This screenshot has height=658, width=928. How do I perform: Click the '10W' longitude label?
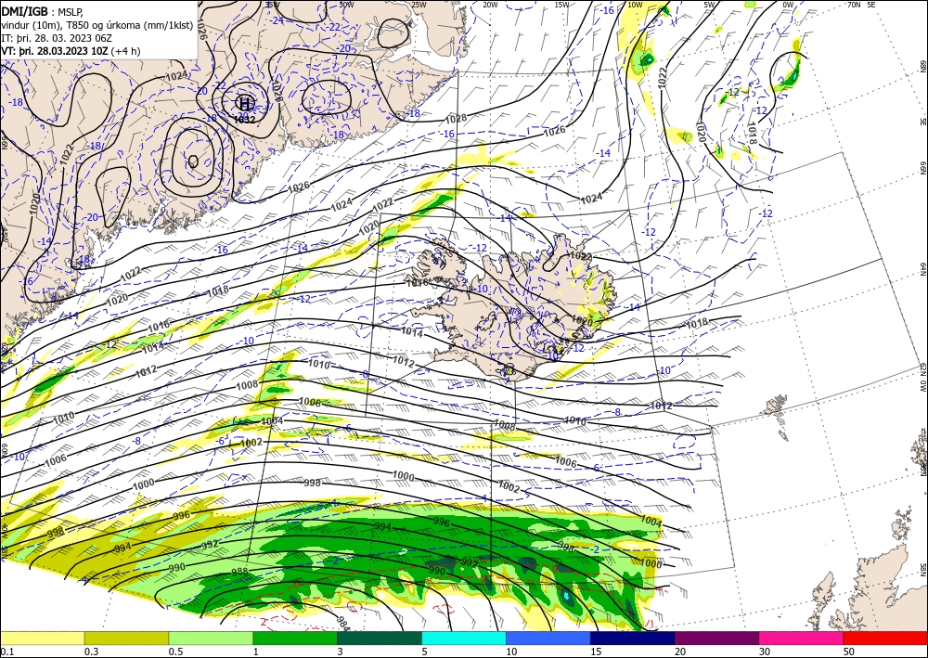(x=635, y=5)
